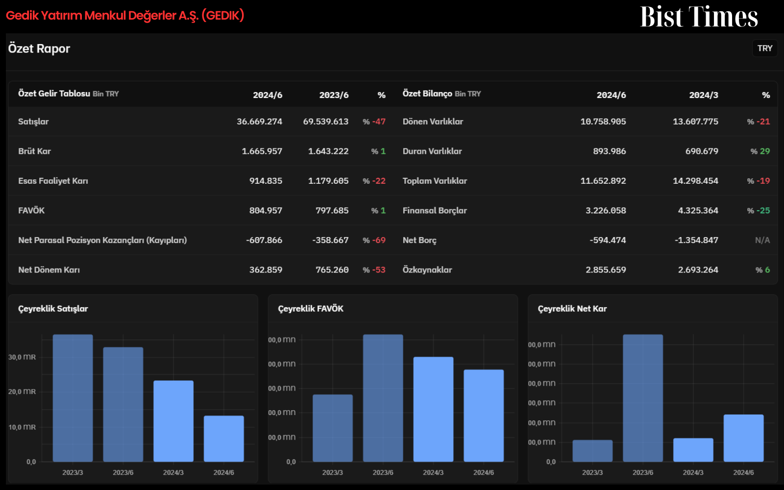The width and height of the screenshot is (784, 490).
Task: Select FAVÖK value 804.957
Action: (x=266, y=210)
